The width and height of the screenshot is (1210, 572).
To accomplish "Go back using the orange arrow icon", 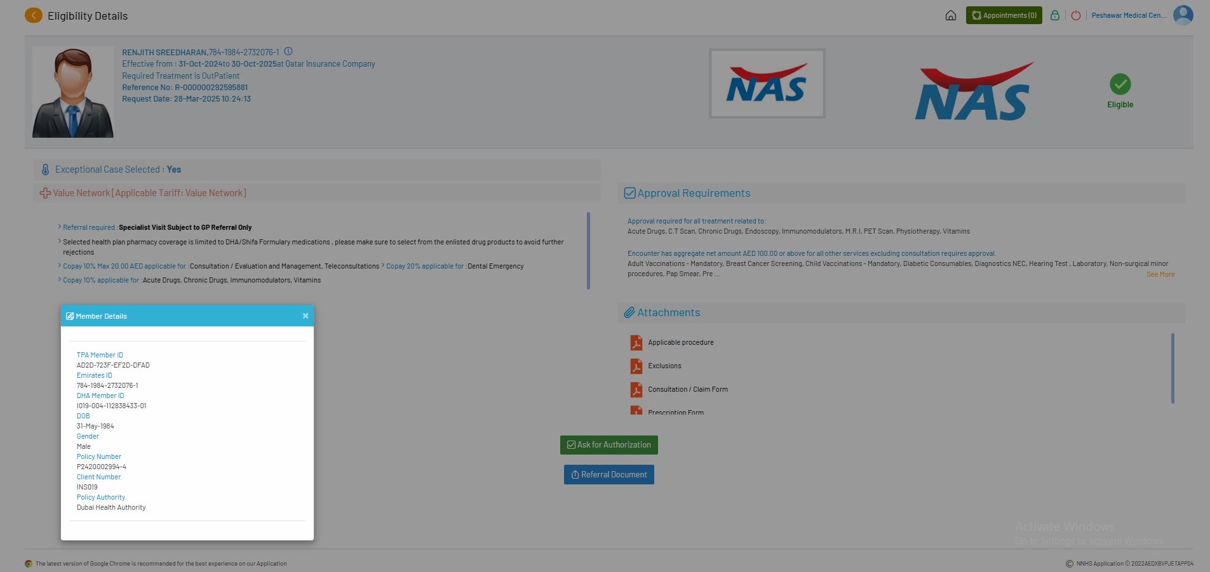I will (x=34, y=15).
